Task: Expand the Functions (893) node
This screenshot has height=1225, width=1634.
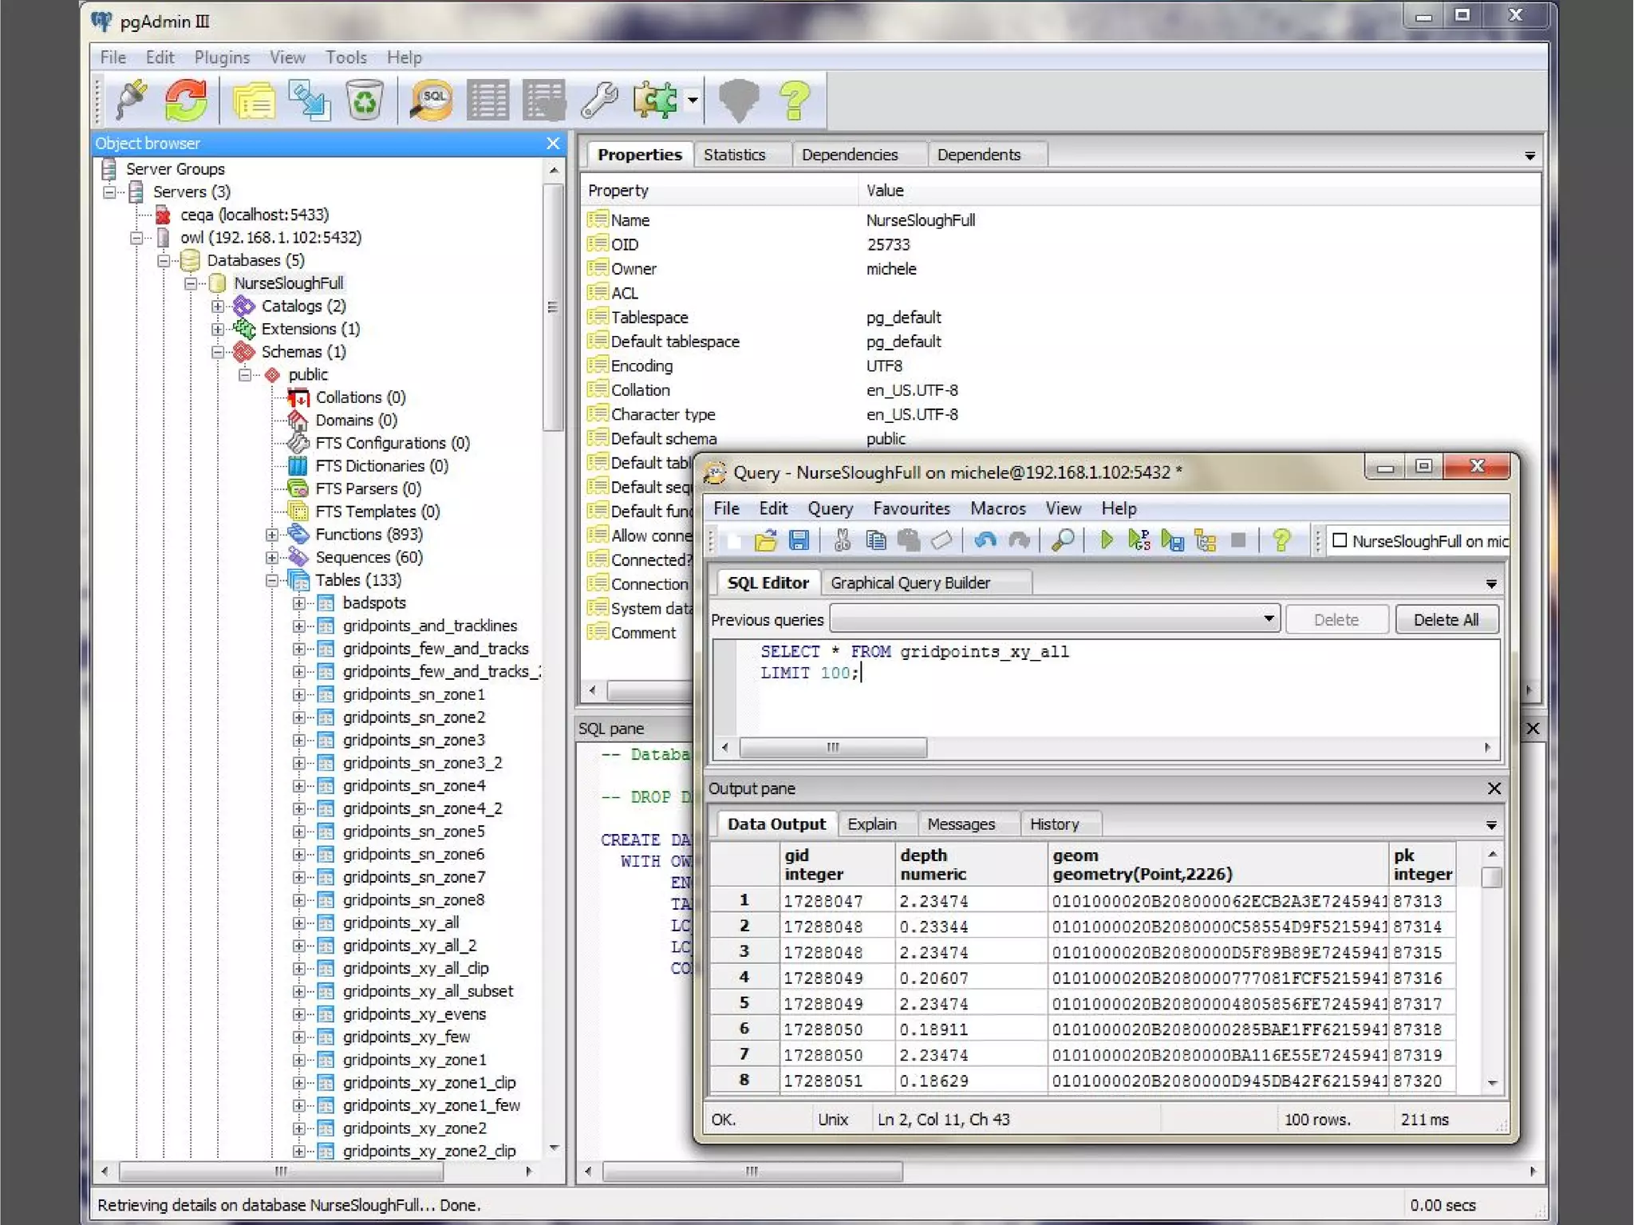Action: [272, 535]
